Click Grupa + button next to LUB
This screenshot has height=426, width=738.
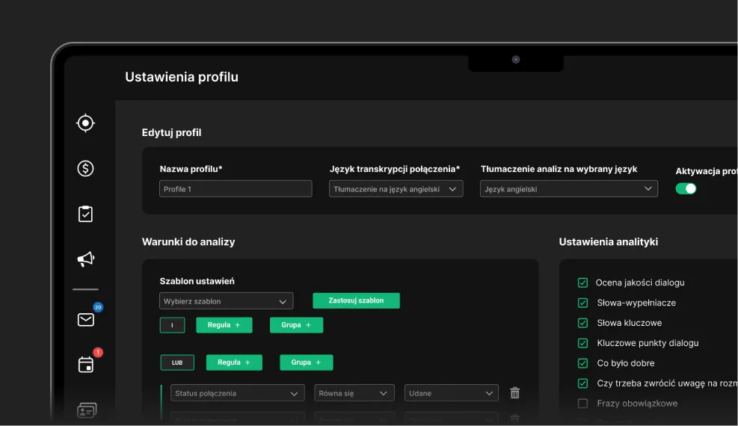click(306, 362)
